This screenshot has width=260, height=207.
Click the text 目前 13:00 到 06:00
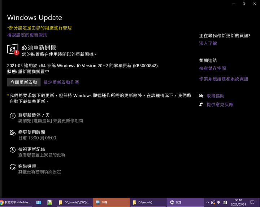click(x=37, y=138)
